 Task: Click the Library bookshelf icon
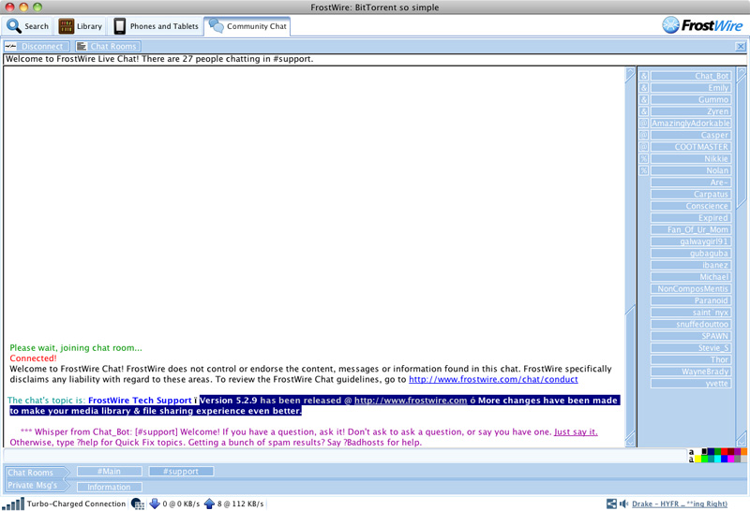point(66,26)
